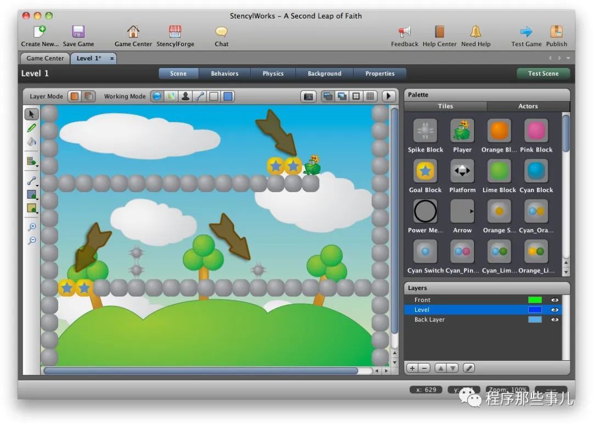
Task: Open the Help Center book icon
Action: point(439,31)
